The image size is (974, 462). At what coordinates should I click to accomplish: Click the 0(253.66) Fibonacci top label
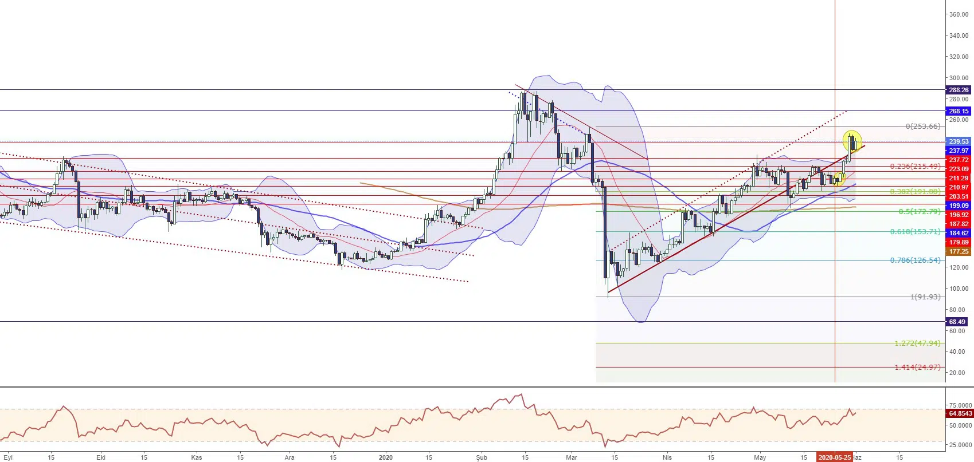point(923,127)
